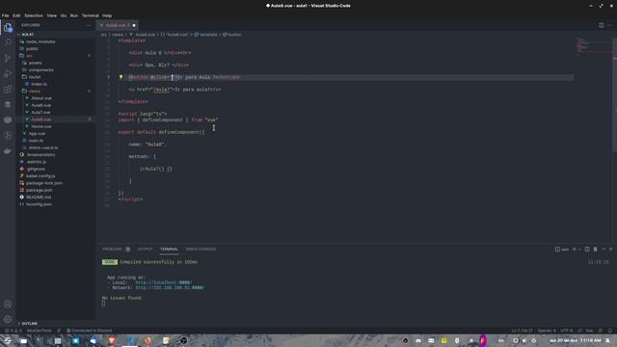Click the taskbar clock

(x=575, y=340)
